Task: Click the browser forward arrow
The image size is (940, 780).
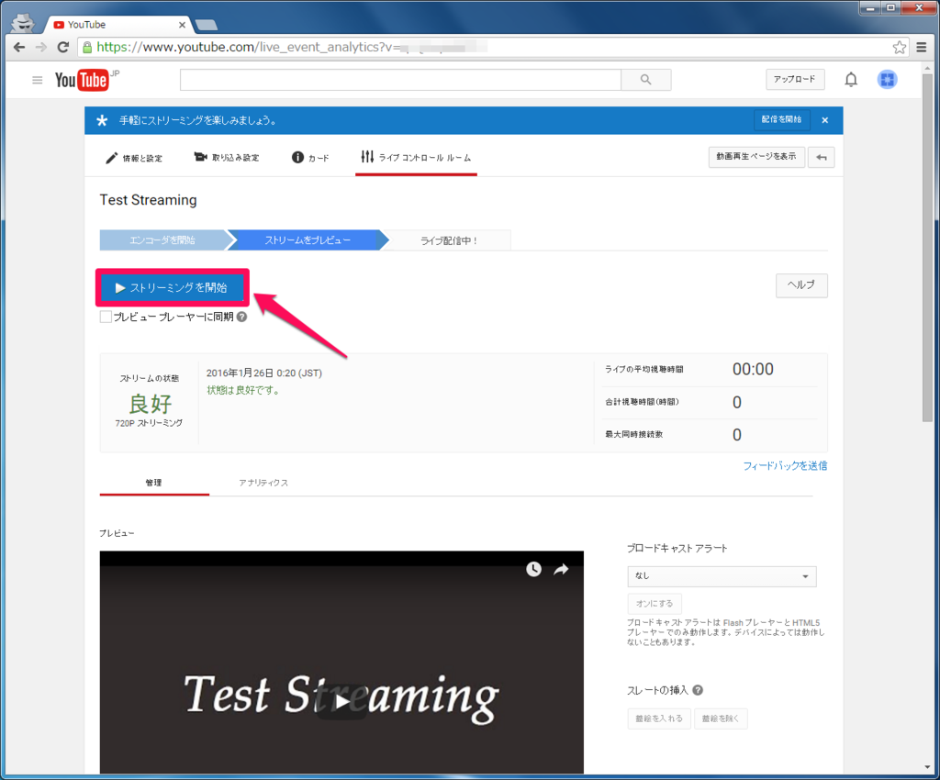Action: tap(40, 47)
